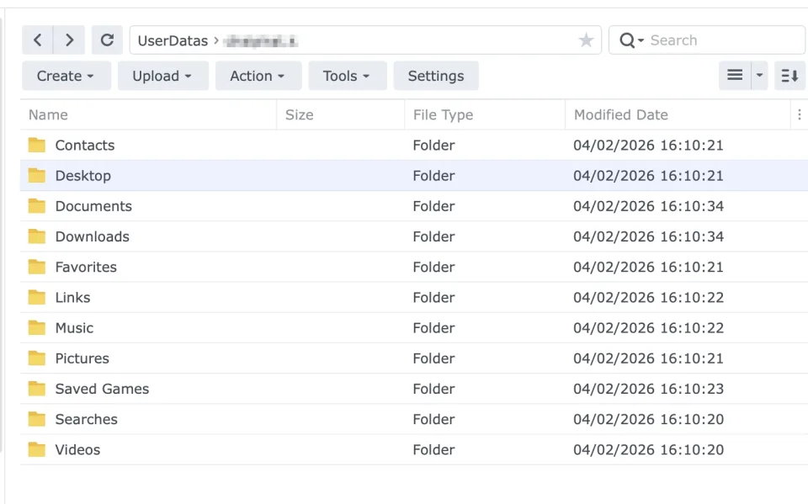Click the search magnifier icon
The height and width of the screenshot is (504, 808).
[x=627, y=40]
